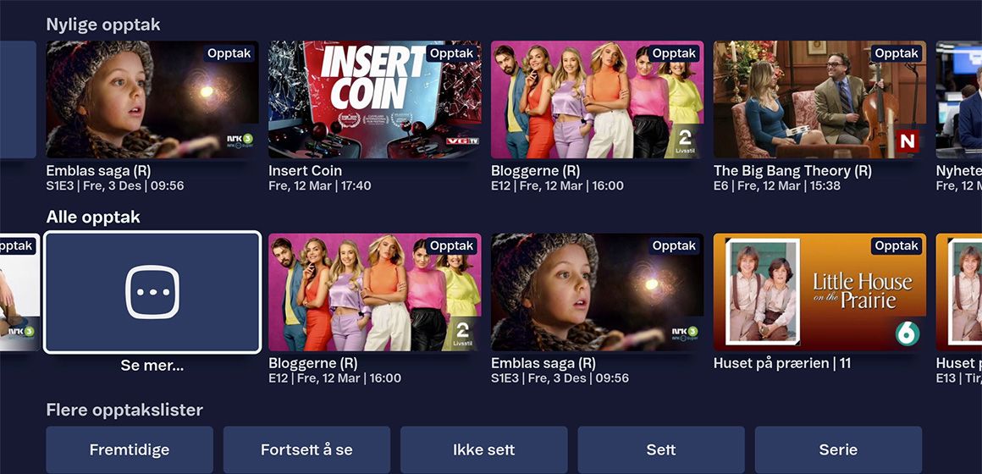982x474 pixels.
Task: Click Opptak badge on Insert Coin thumbnail
Action: [451, 53]
